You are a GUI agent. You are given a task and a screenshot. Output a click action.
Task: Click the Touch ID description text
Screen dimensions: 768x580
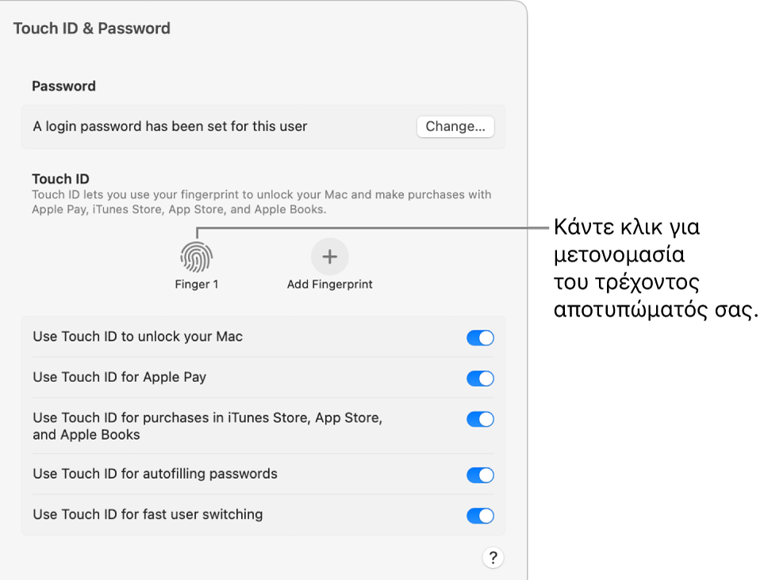(262, 201)
